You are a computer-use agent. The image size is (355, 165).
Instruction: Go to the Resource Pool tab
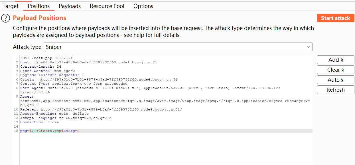tap(107, 6)
